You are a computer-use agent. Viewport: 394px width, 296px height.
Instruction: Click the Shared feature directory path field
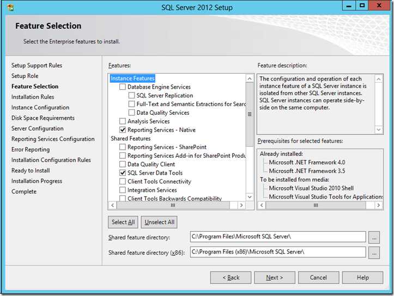click(x=278, y=237)
